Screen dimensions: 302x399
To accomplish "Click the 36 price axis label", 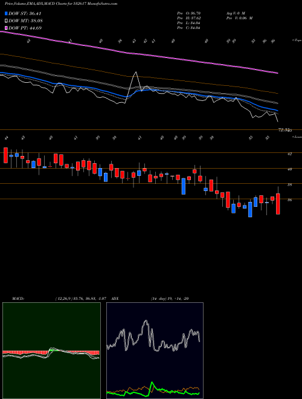I will click(290, 199).
